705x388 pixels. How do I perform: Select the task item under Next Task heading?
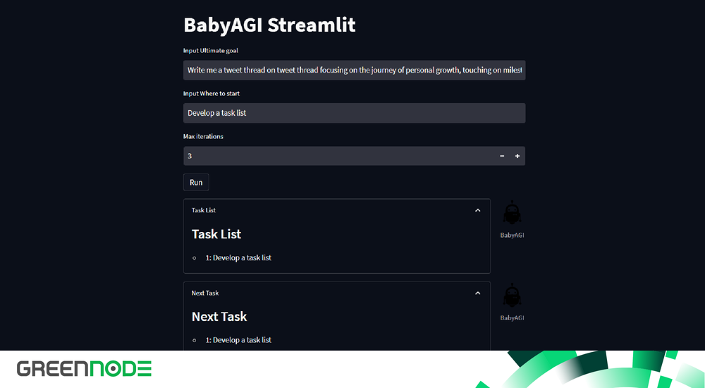(238, 340)
